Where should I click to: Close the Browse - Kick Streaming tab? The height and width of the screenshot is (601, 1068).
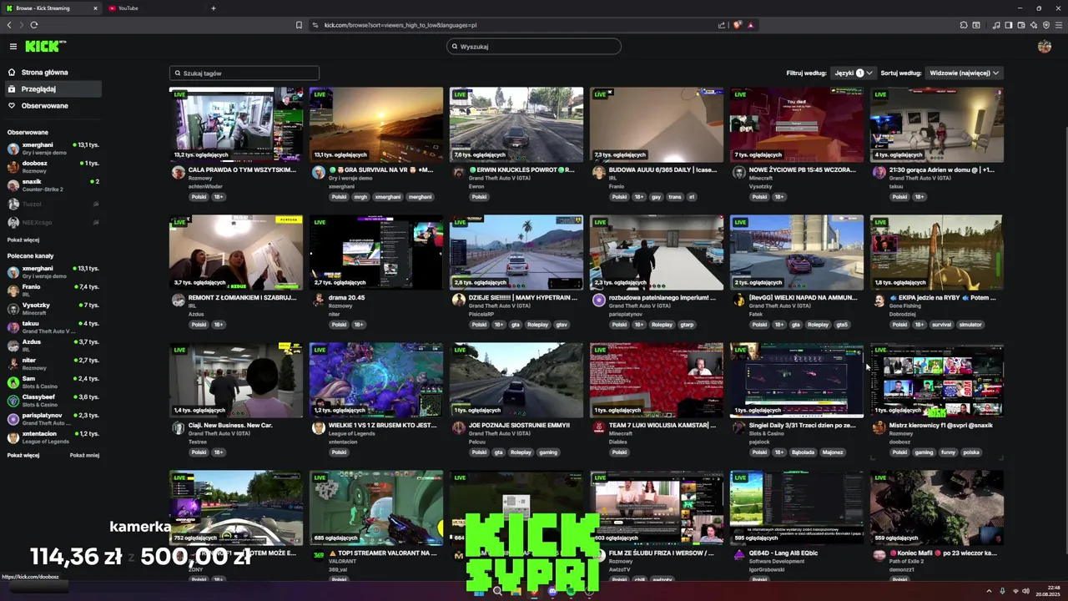point(95,8)
